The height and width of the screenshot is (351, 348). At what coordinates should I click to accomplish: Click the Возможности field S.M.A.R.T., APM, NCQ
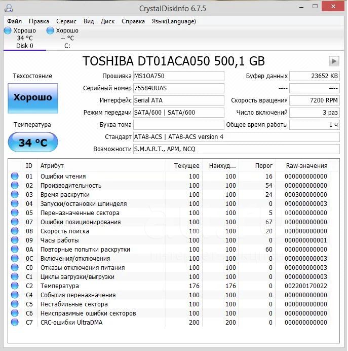(x=237, y=149)
